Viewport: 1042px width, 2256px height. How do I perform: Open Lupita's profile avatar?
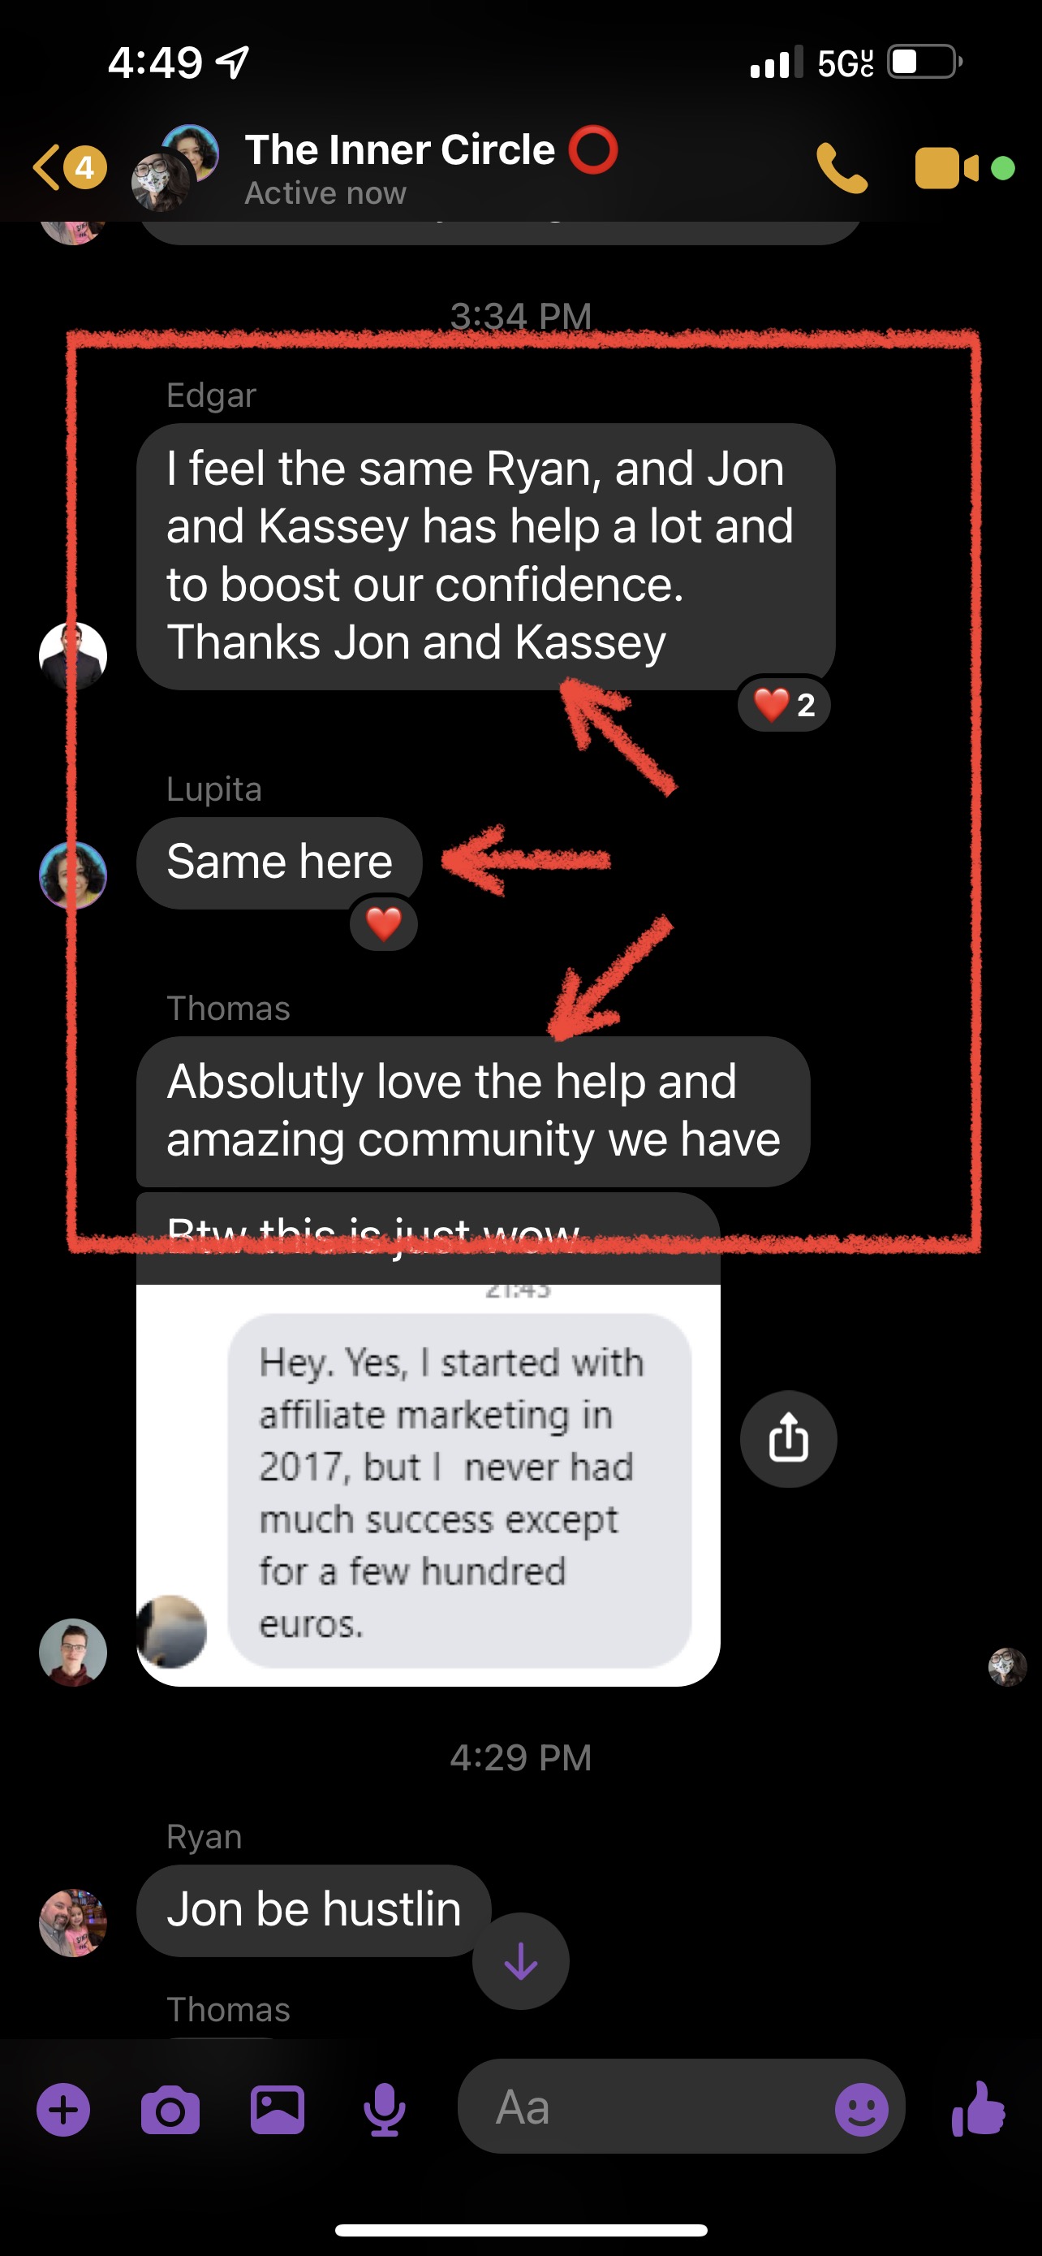72,875
